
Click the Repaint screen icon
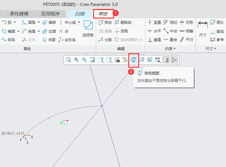tap(92, 60)
